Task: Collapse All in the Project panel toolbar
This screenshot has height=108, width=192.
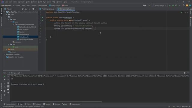Action: (x=29, y=9)
